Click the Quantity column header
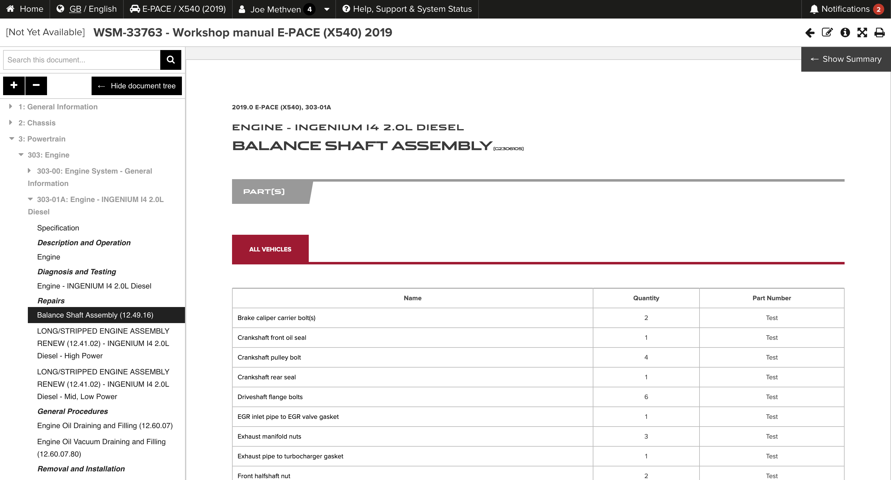Screen dimensions: 891x480 646,298
